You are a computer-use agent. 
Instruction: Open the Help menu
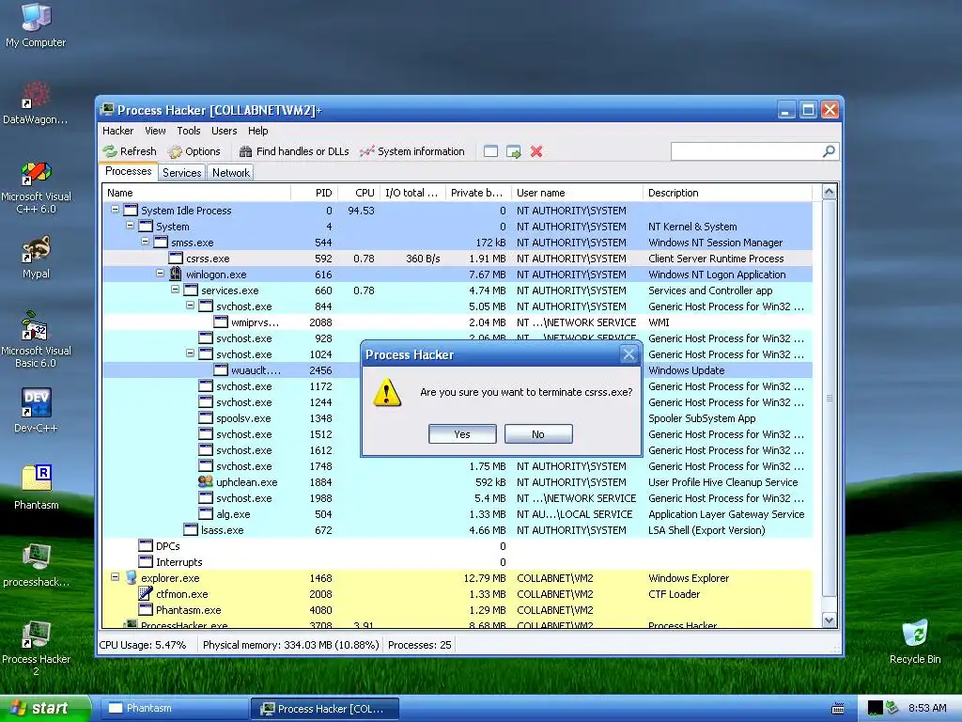coord(257,131)
